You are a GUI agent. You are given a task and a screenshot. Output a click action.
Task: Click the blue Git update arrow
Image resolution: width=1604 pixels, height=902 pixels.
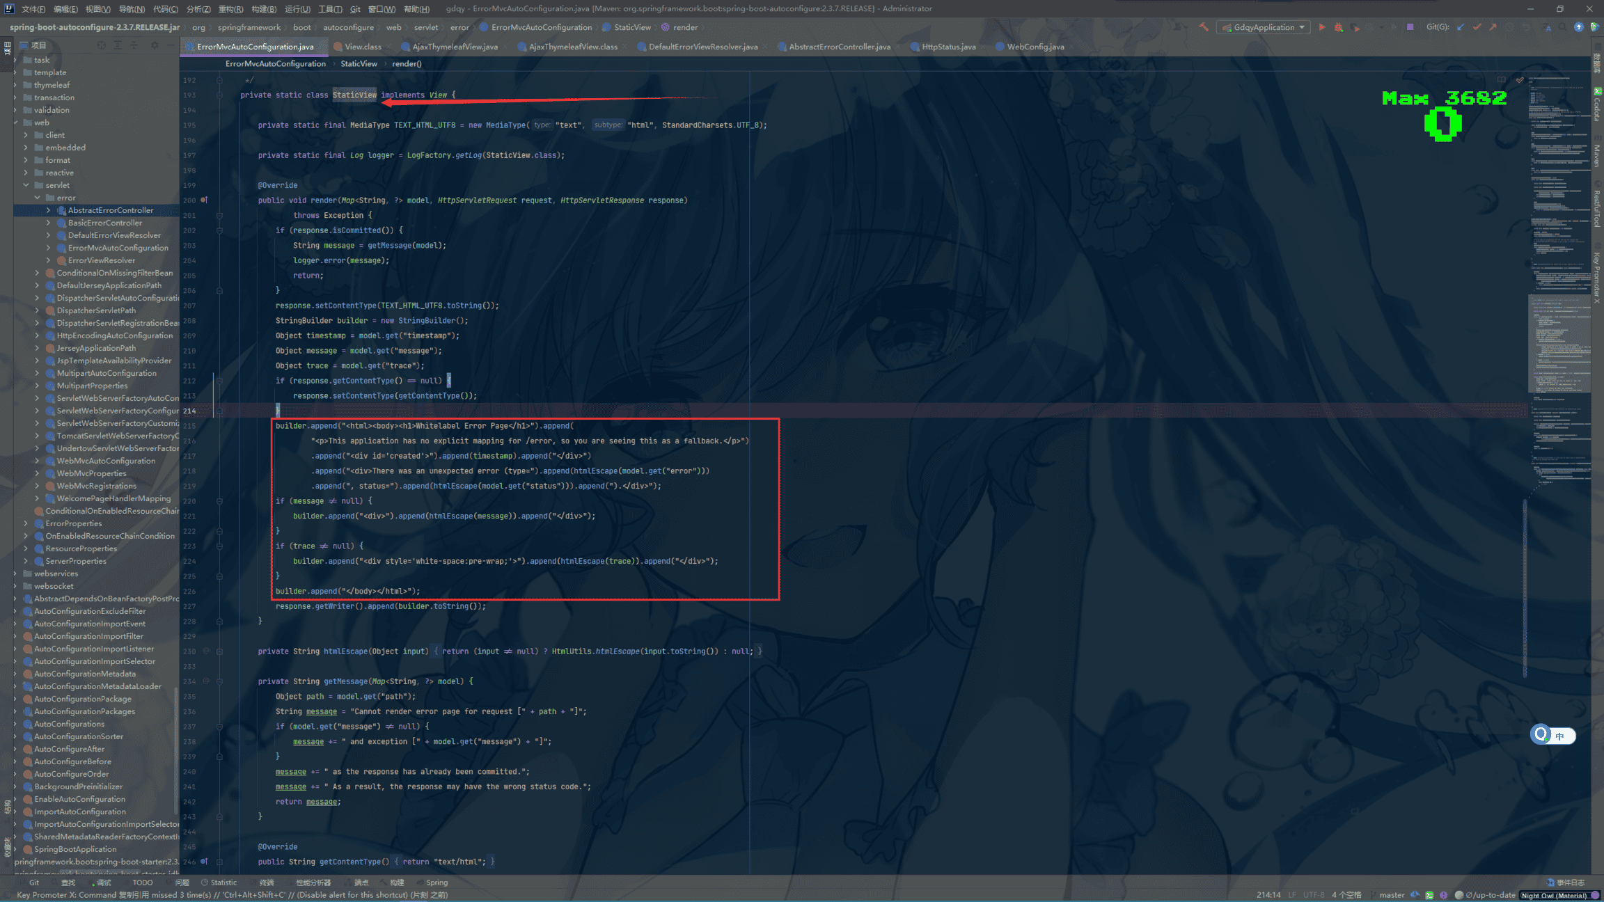(1460, 27)
